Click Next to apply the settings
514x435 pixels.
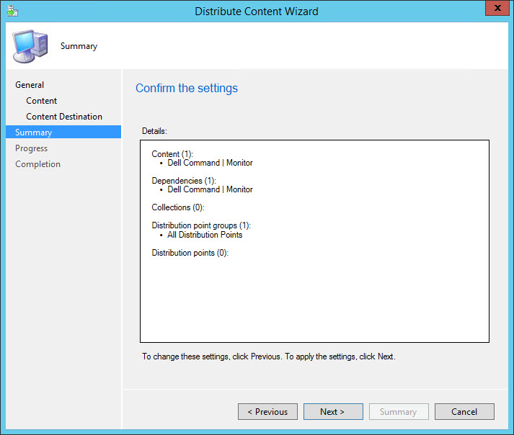pyautogui.click(x=332, y=412)
